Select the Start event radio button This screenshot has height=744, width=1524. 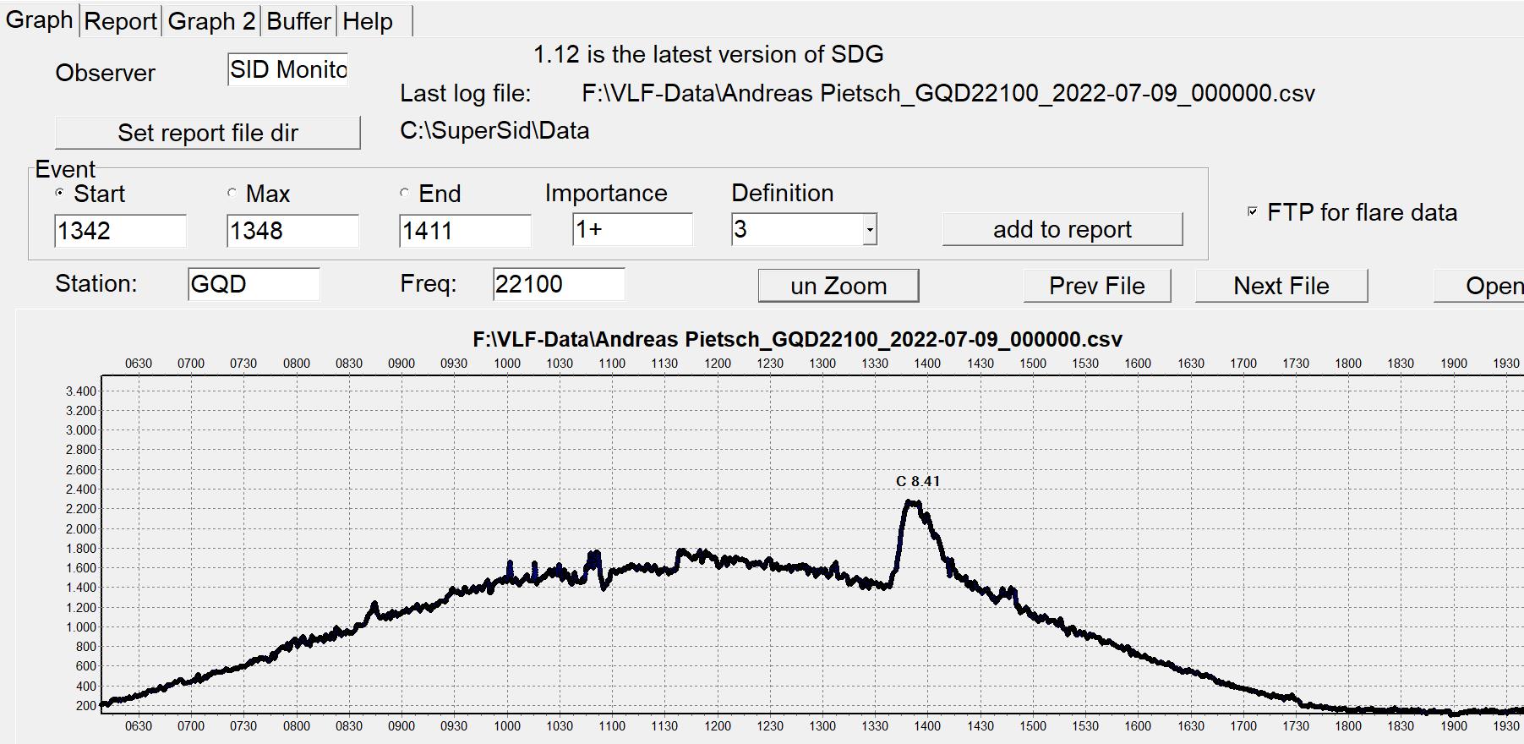click(59, 194)
